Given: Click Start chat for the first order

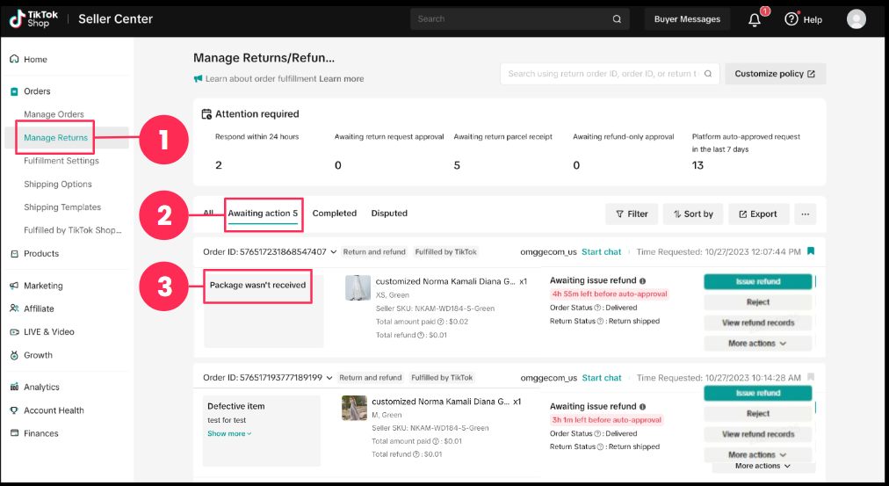Looking at the screenshot, I should coord(601,251).
